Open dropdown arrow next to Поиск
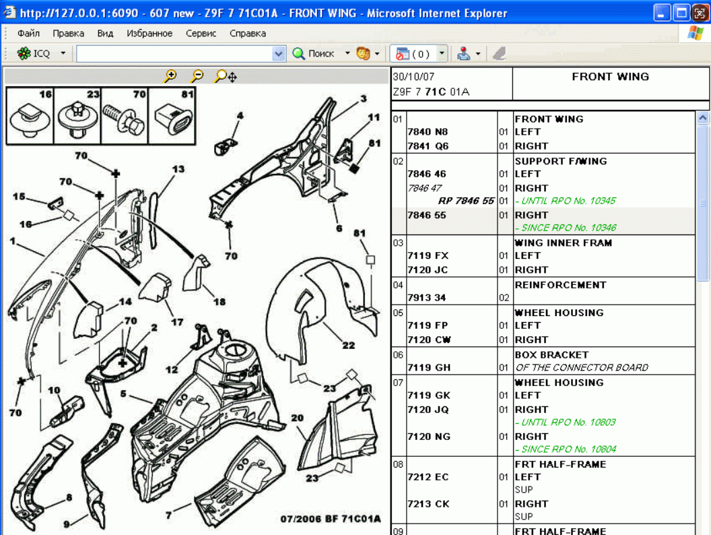 347,54
